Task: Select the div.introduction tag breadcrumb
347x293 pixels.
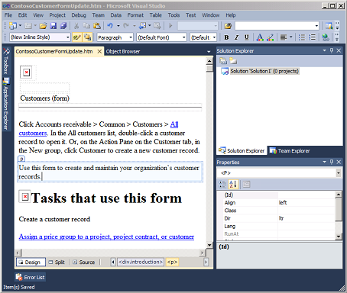Action: coord(141,262)
